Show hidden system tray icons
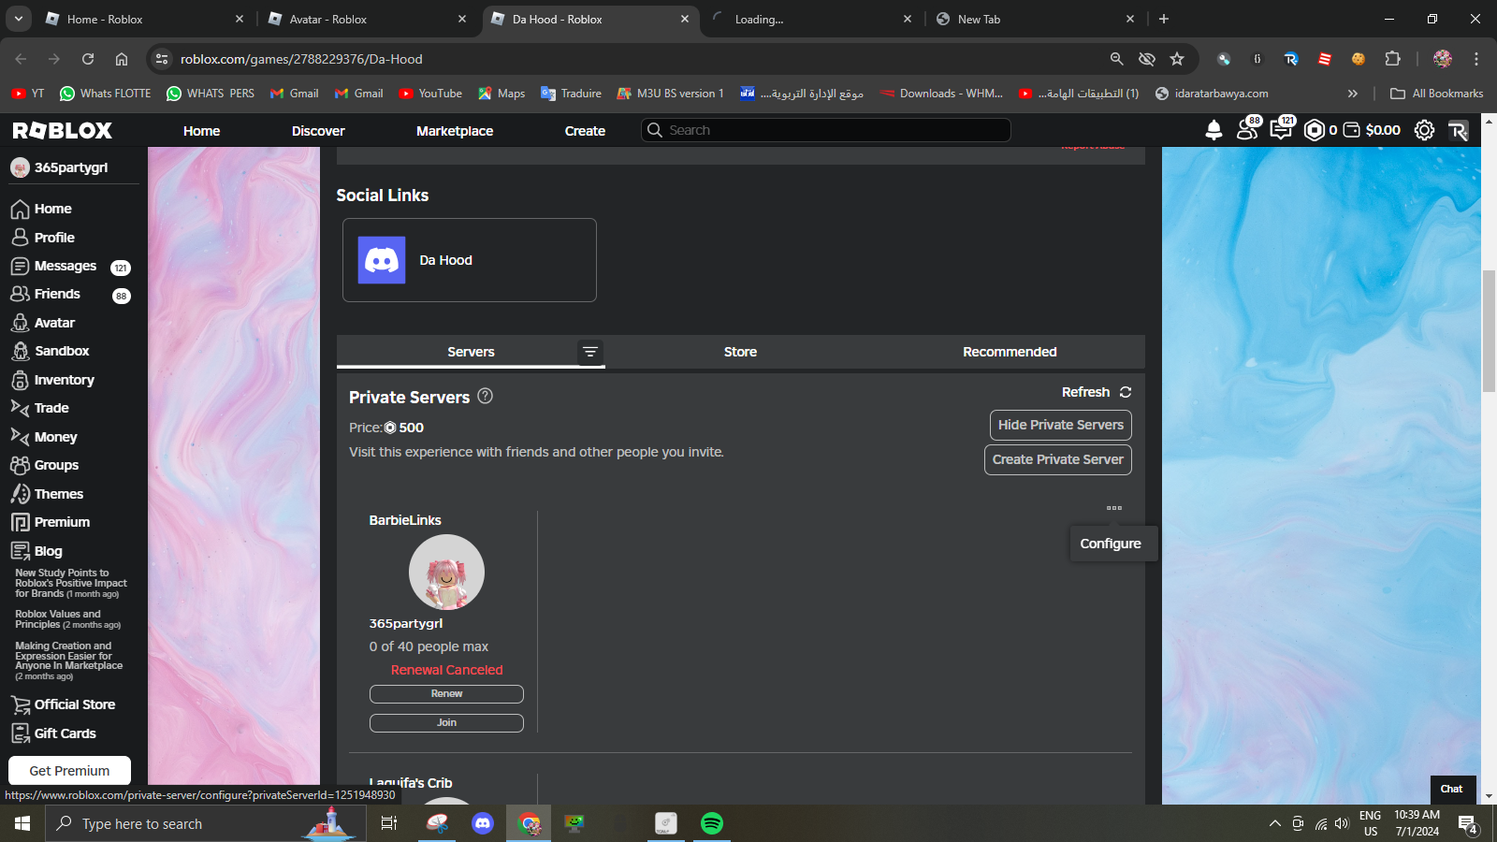The image size is (1497, 842). 1274,823
